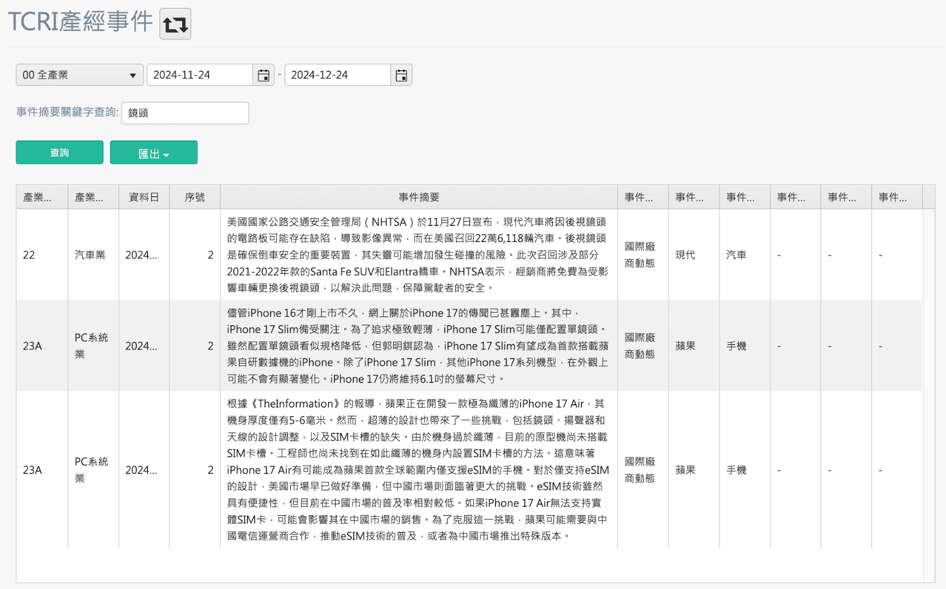Select the NHTSA recall summary text
The height and width of the screenshot is (589, 946).
pyautogui.click(x=418, y=255)
